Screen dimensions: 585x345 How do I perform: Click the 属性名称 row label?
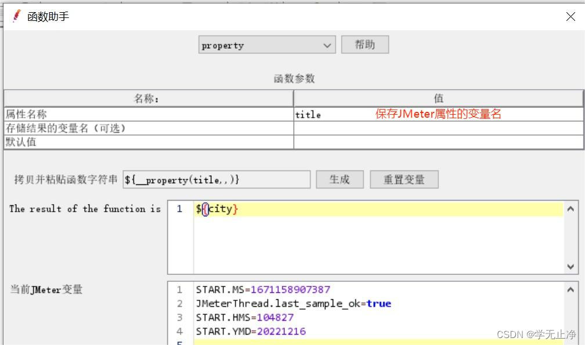coord(26,114)
